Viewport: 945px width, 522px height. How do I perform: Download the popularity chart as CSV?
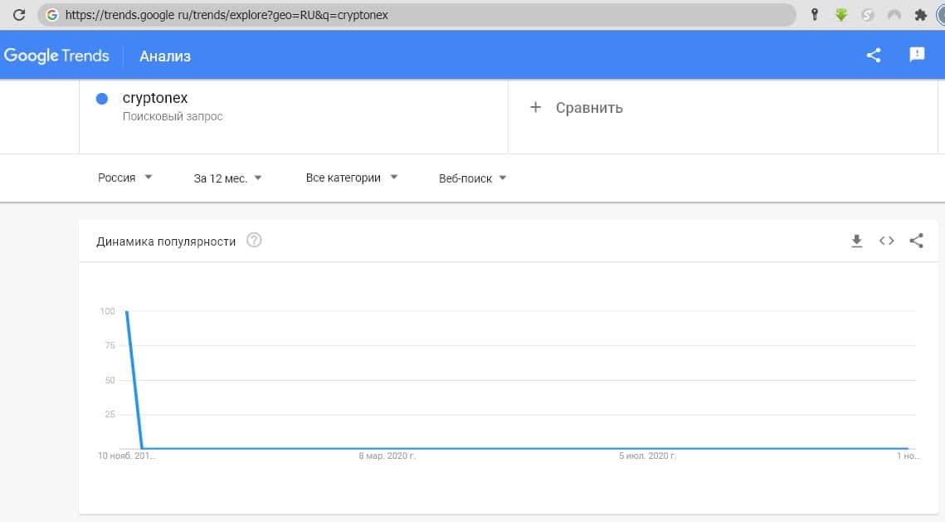(857, 241)
